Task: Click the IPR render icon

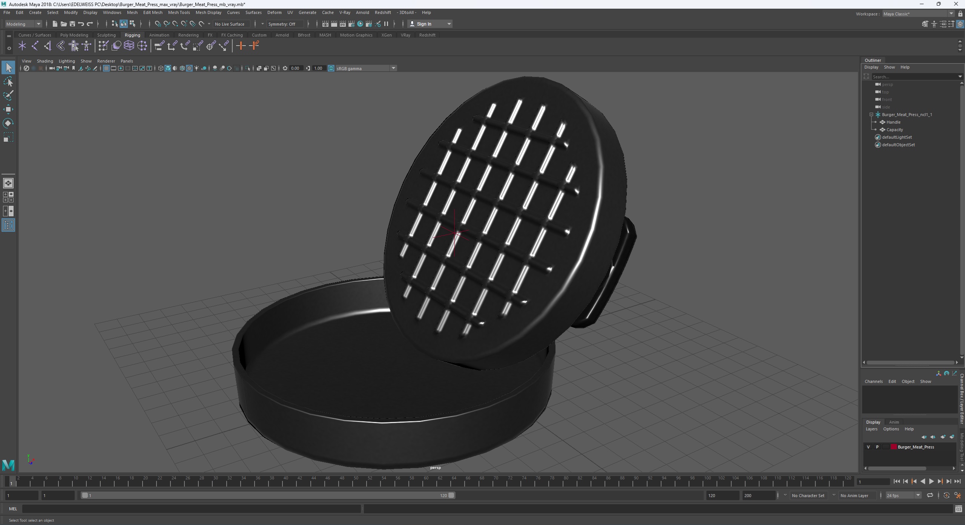Action: click(x=343, y=24)
